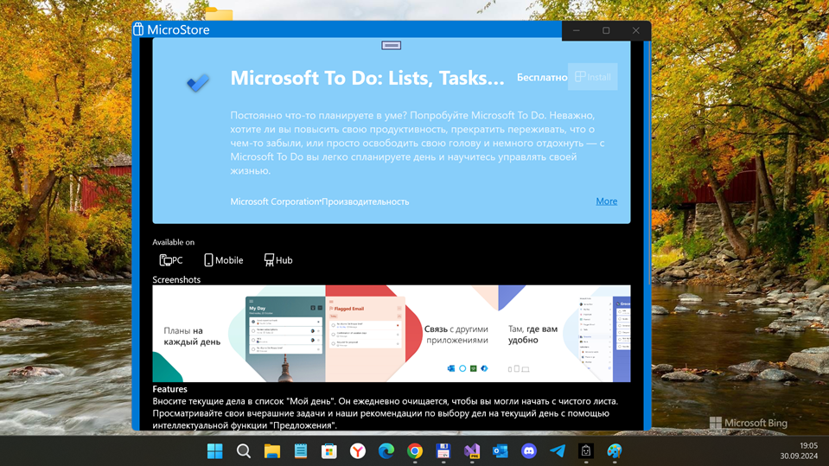Open the MicroStore taskbar icon
This screenshot has height=466, width=829.
click(x=586, y=451)
